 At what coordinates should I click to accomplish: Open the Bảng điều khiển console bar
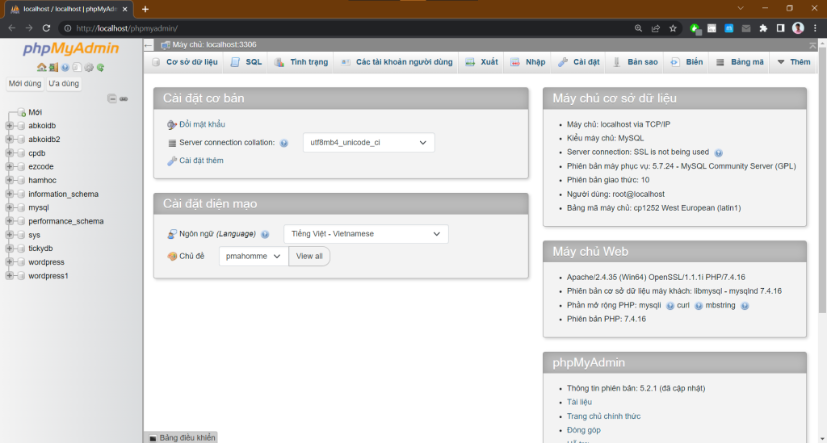[182, 437]
